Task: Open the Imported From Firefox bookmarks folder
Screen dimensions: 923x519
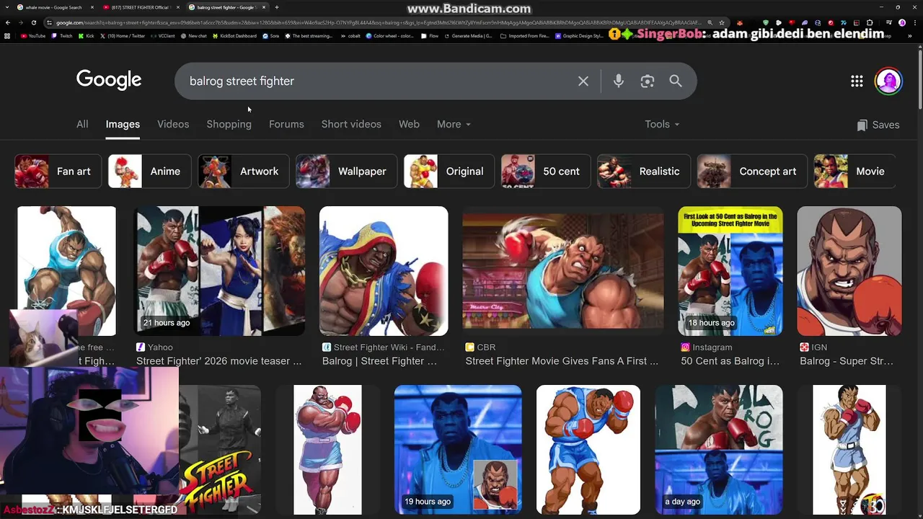Action: 524,35
